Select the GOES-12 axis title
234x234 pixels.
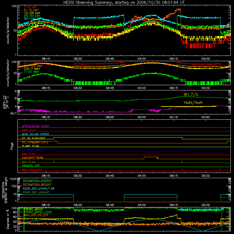coord(6,102)
